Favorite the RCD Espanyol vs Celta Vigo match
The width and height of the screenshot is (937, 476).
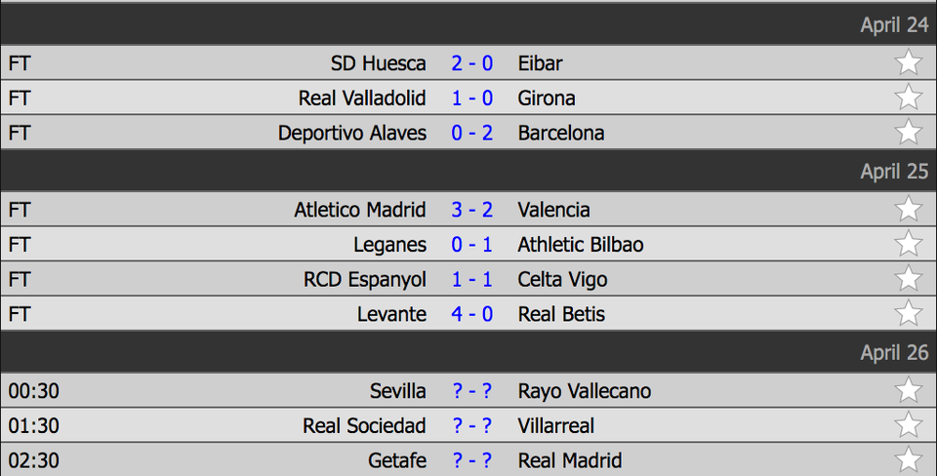point(908,279)
